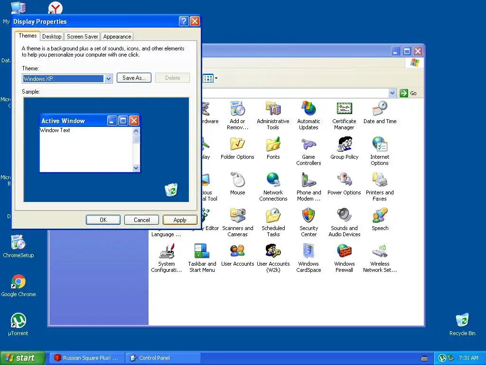
Task: Switch to the Screen Saver tab
Action: click(x=82, y=36)
